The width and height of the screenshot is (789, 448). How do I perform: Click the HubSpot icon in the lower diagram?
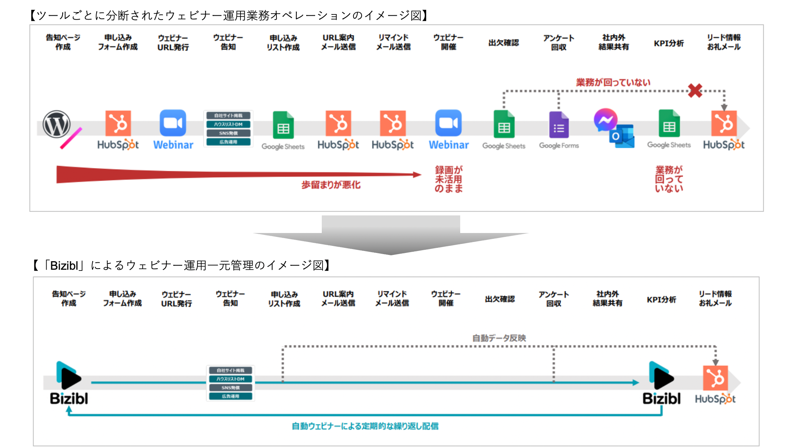[x=715, y=378]
